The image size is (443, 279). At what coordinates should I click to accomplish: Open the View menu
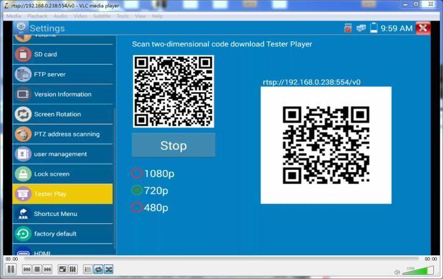pos(140,16)
